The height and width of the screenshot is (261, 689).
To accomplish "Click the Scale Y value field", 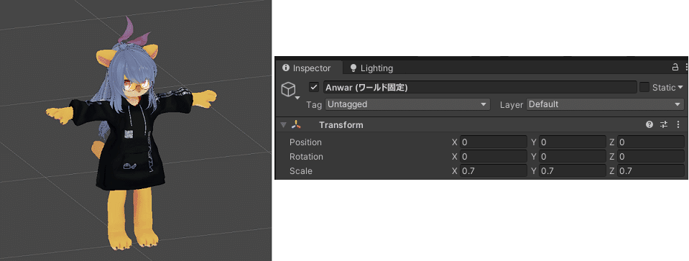I will pos(572,171).
